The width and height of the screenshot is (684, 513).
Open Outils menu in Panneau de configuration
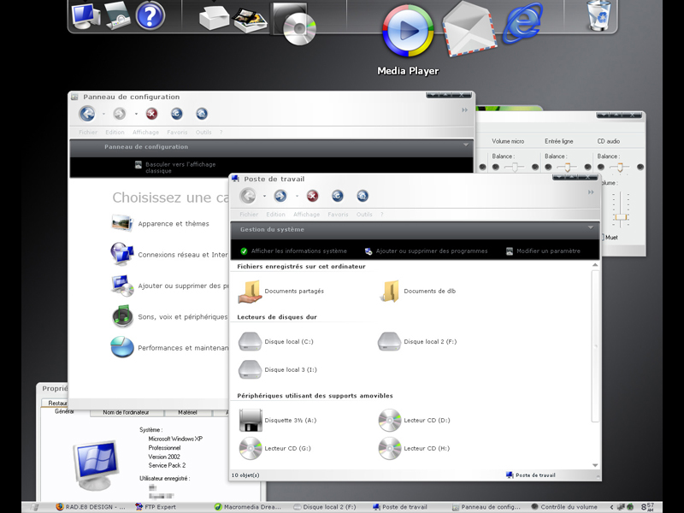coord(203,133)
